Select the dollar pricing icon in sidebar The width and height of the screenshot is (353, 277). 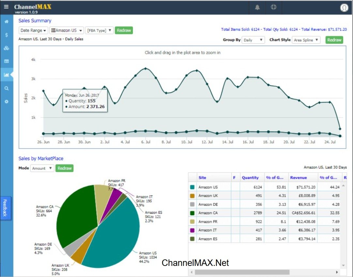(x=7, y=34)
